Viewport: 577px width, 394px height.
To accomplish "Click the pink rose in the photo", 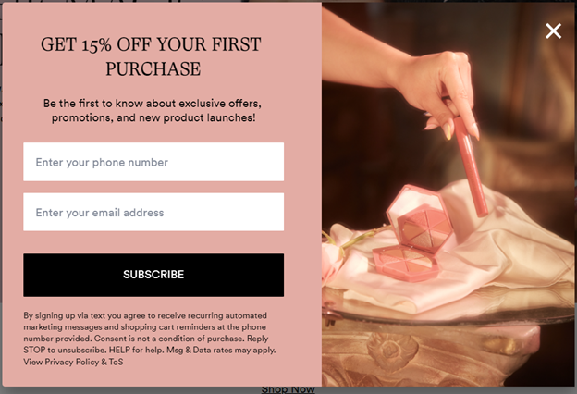I will tap(333, 260).
